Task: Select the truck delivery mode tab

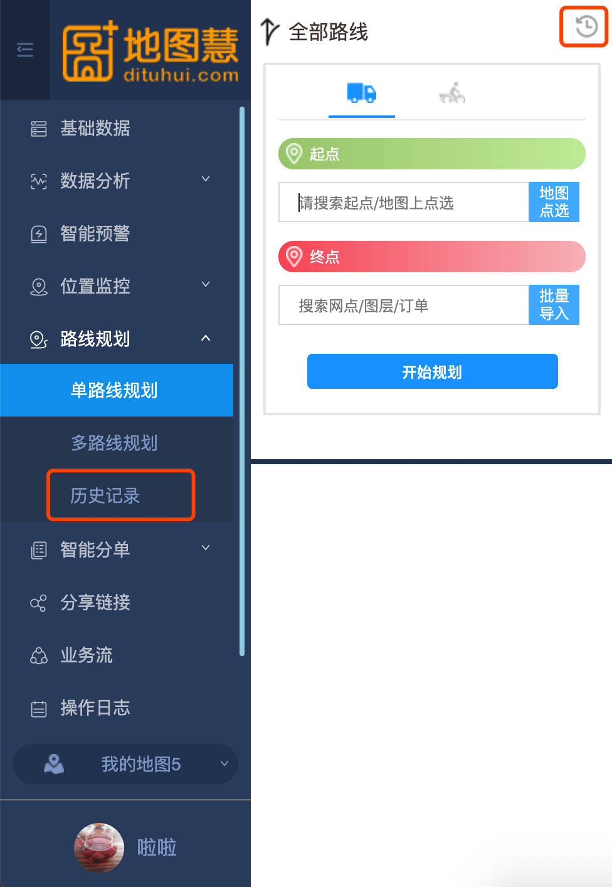Action: 362,93
